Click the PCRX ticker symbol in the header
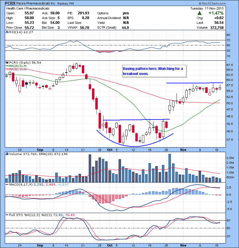This screenshot has width=239, height=248. pos(10,3)
